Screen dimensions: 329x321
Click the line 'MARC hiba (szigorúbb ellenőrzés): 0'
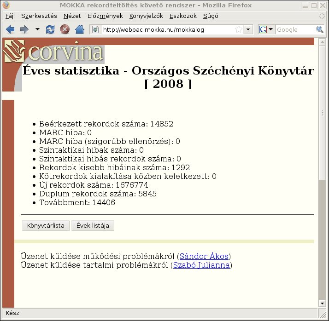pyautogui.click(x=110, y=141)
